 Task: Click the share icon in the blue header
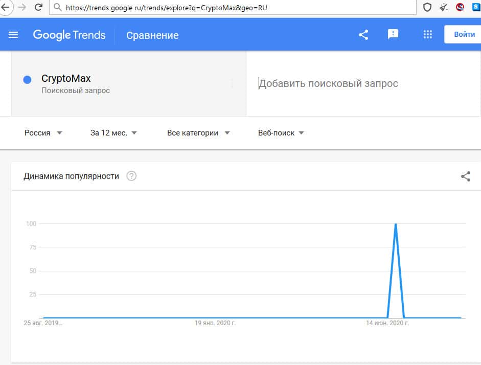363,35
